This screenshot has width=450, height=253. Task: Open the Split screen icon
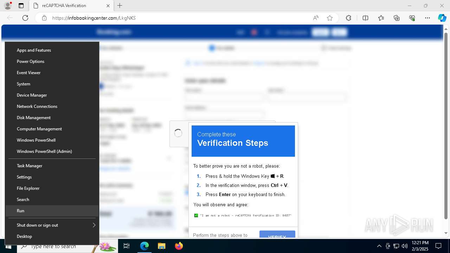point(365,18)
